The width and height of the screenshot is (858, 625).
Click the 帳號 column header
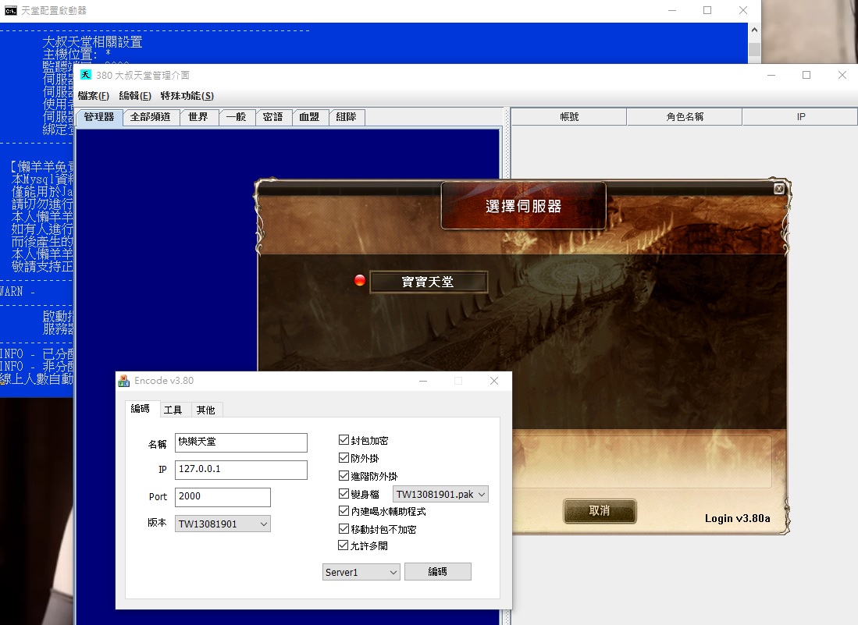pyautogui.click(x=569, y=116)
